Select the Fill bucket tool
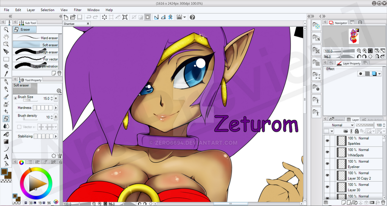387x206 pixels. tap(6, 135)
